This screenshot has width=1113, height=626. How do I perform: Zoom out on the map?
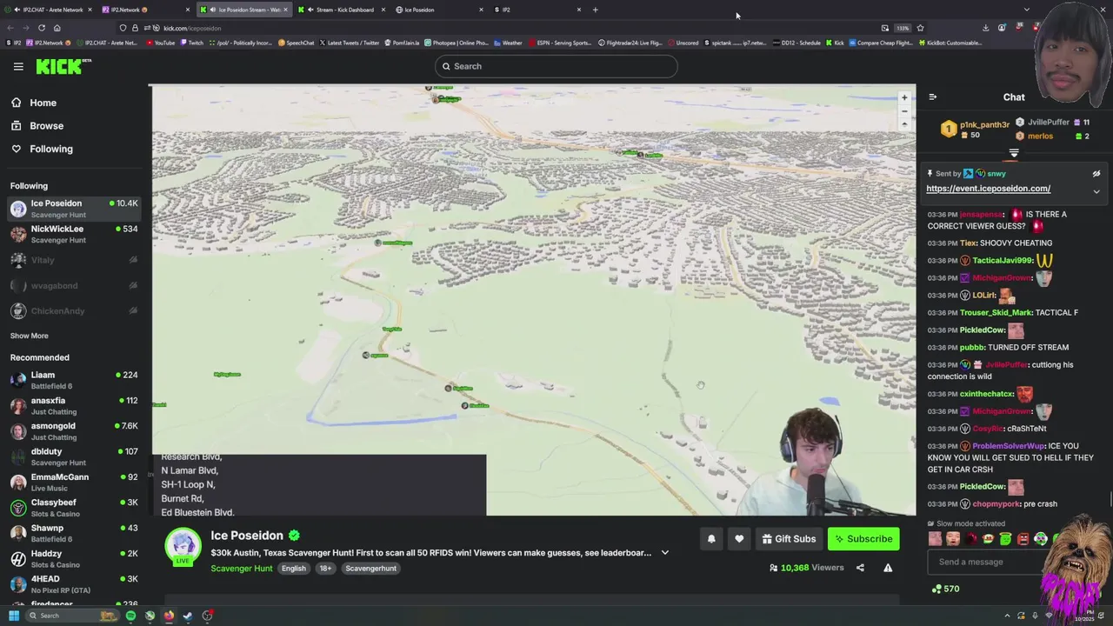tap(904, 111)
